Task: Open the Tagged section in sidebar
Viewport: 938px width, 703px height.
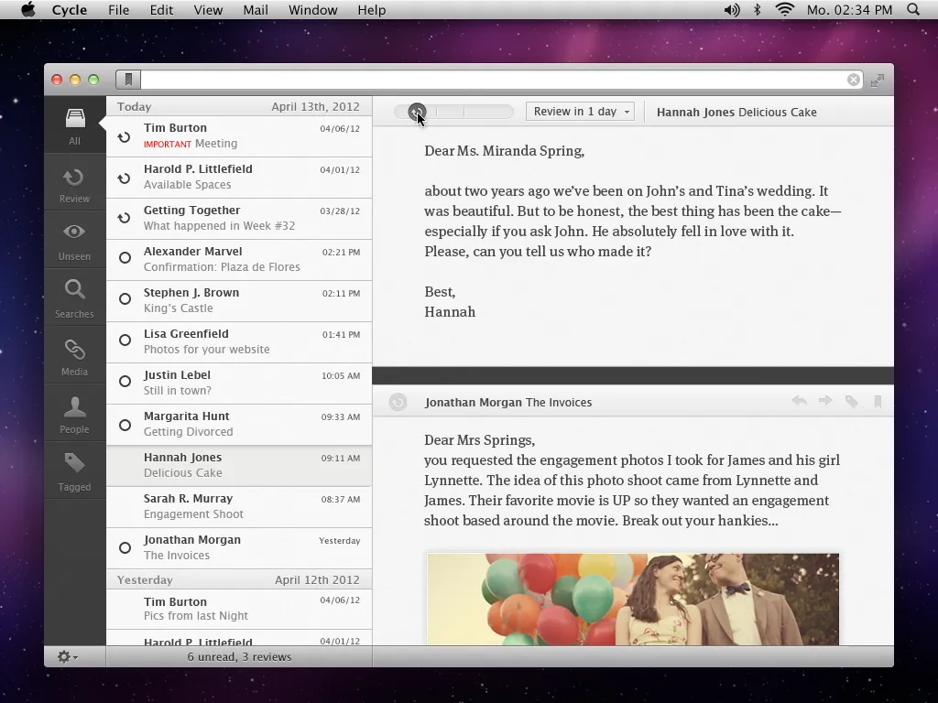Action: [75, 471]
